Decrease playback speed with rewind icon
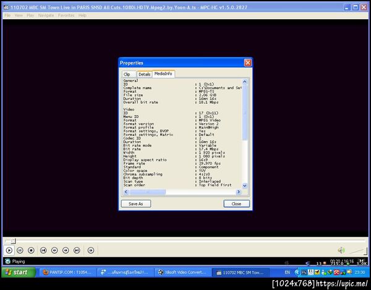371x290 pixels. [x=54, y=250]
